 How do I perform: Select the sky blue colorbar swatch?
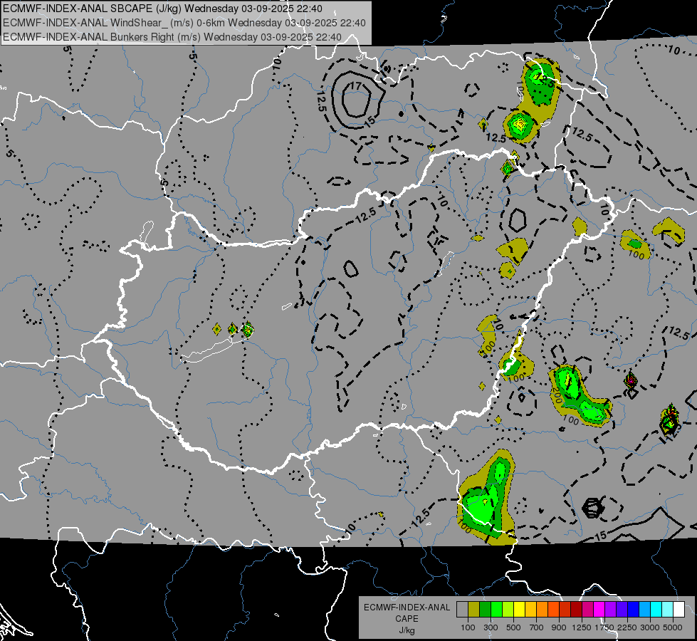point(645,610)
